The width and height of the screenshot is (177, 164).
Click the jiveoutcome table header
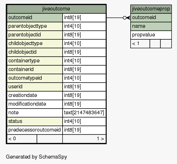pos(56,9)
